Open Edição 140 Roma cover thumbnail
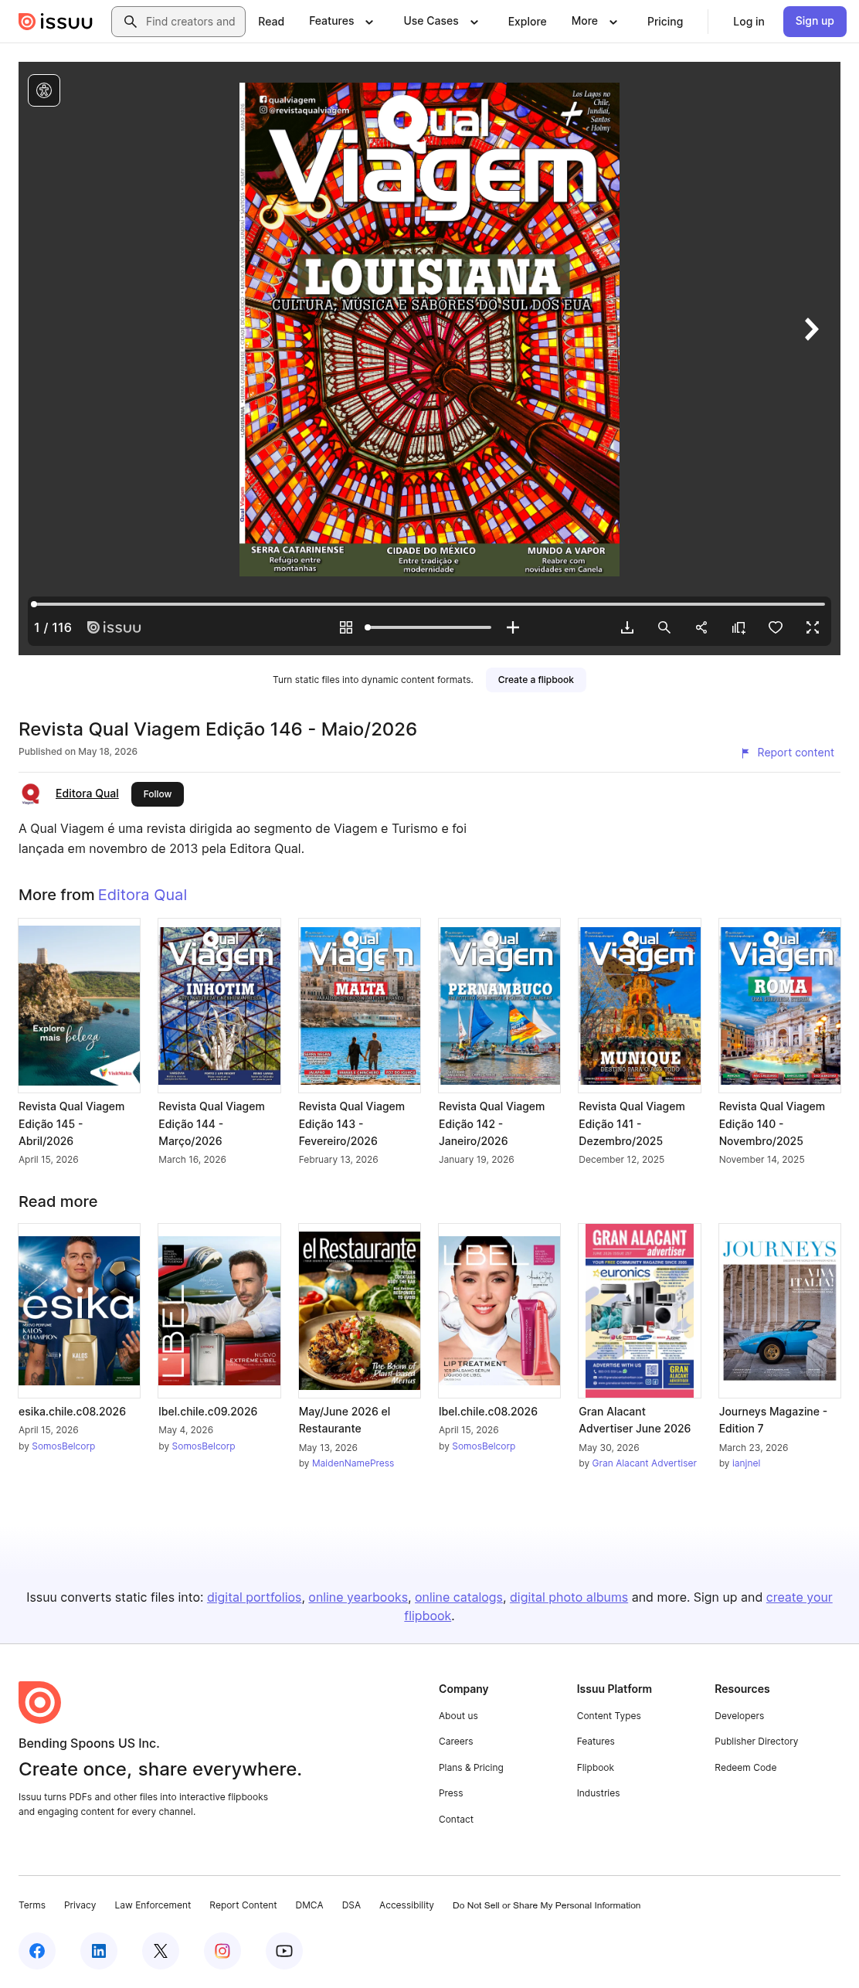 pyautogui.click(x=779, y=1005)
